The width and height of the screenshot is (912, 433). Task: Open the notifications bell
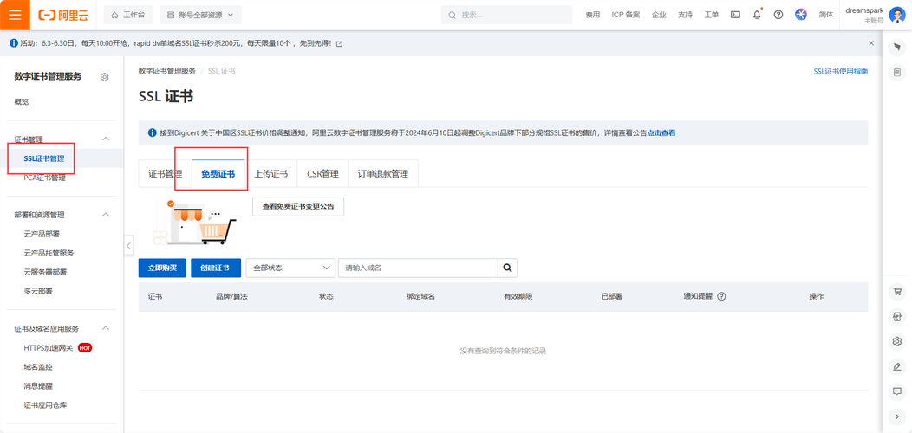pos(757,15)
